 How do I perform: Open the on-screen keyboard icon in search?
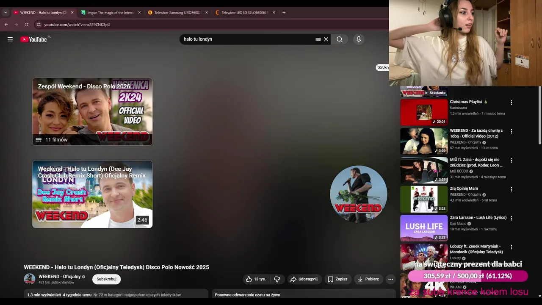(x=318, y=39)
